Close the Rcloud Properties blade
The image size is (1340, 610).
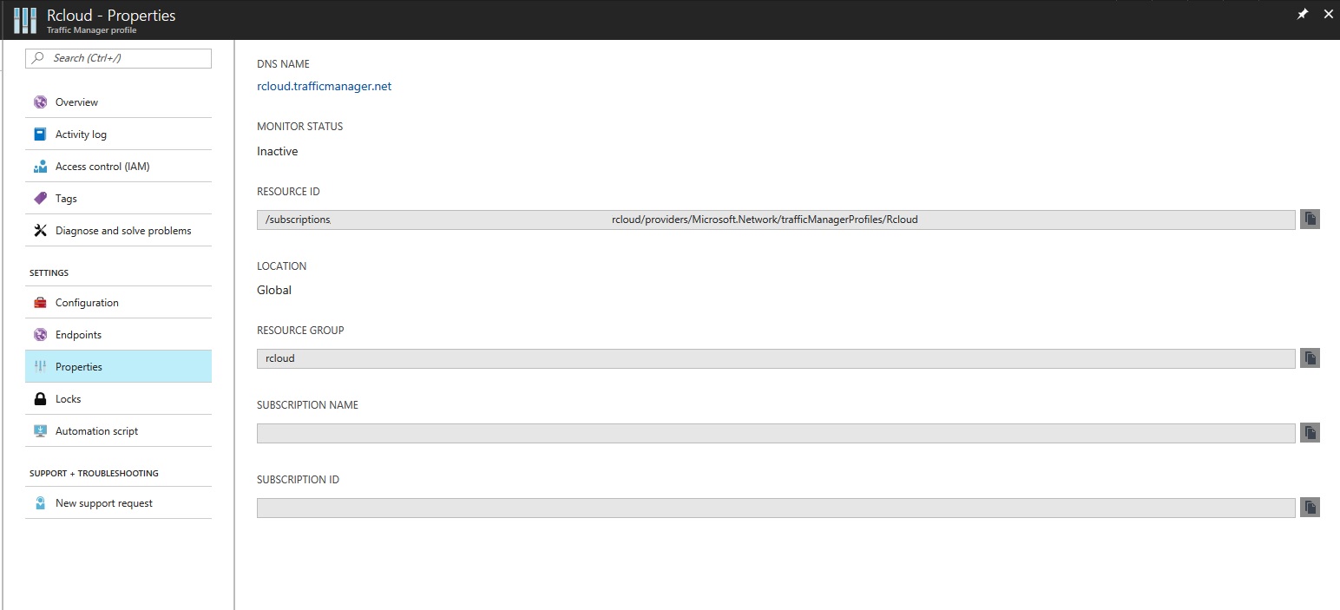click(x=1328, y=15)
